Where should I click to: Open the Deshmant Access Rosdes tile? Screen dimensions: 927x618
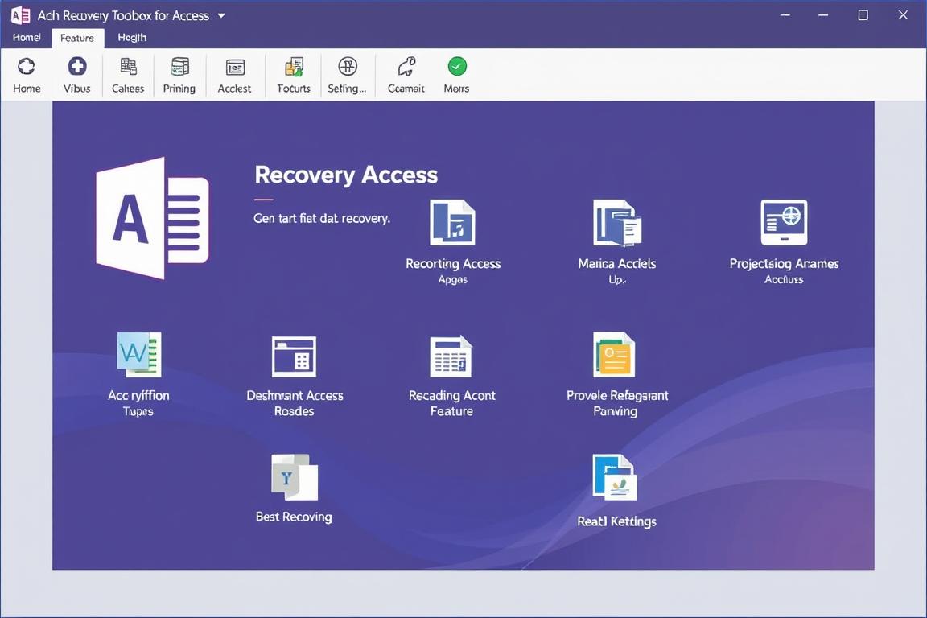click(x=295, y=356)
